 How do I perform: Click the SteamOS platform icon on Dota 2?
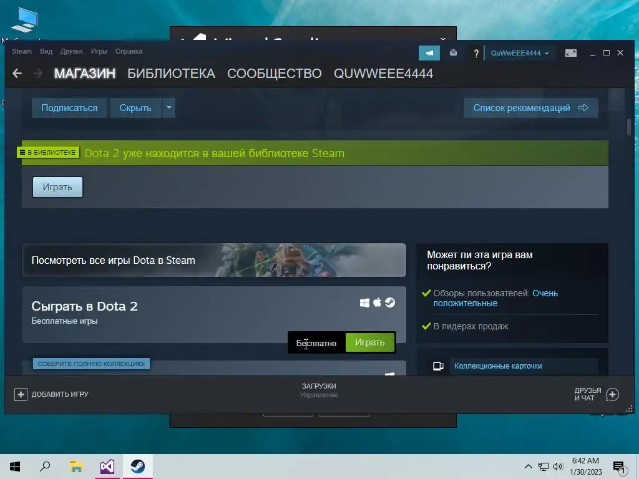click(390, 302)
